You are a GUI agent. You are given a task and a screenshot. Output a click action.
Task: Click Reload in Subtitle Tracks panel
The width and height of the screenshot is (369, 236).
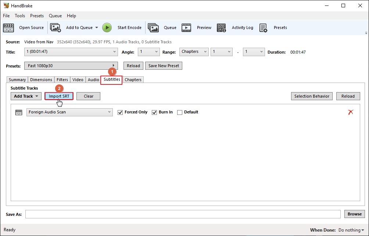[x=348, y=96]
